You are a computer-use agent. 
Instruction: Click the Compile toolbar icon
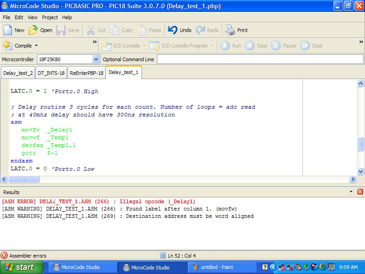coord(8,46)
